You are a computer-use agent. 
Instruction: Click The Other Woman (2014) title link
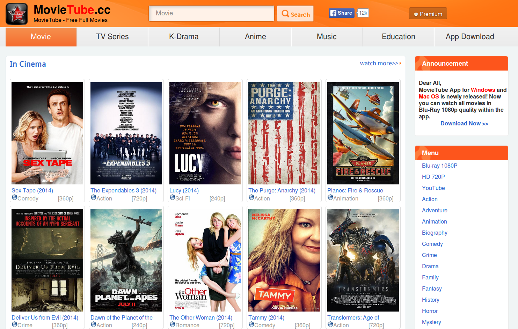[201, 317]
